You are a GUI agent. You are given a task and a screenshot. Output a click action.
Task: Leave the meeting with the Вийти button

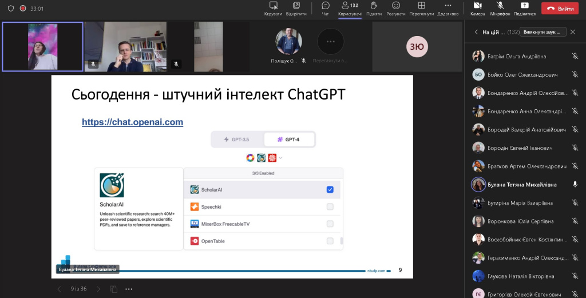coord(560,8)
